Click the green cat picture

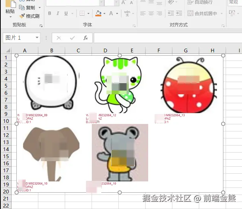click(x=118, y=85)
